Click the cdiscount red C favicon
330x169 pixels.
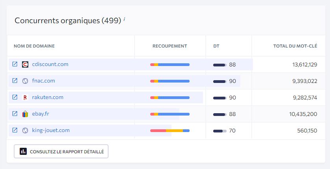[25, 64]
